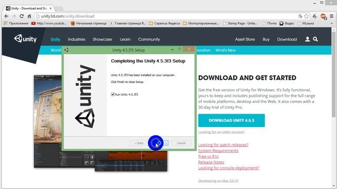Open the Приложения apps shortcut

click(x=16, y=23)
